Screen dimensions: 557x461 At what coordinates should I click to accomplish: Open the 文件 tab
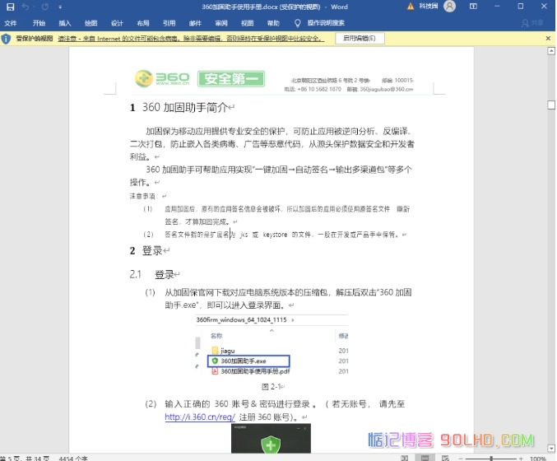pyautogui.click(x=11, y=23)
